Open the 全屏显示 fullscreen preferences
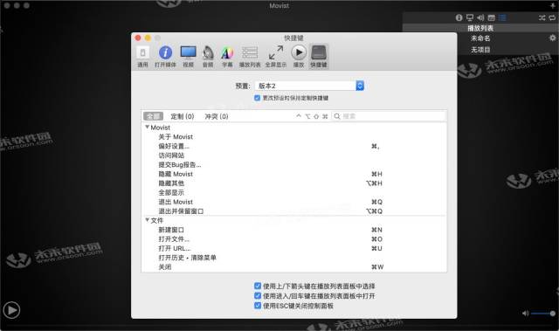Screen dimensions: 559x331 [x=276, y=56]
